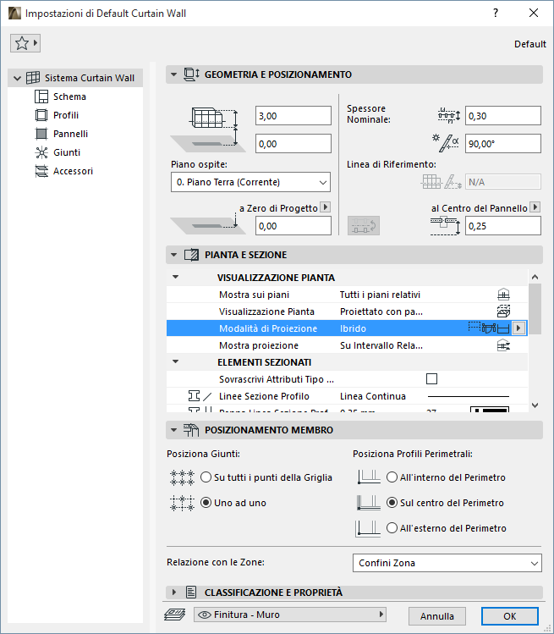Viewport: 554px width, 634px height.
Task: Confirm settings with OK button
Action: click(x=509, y=616)
